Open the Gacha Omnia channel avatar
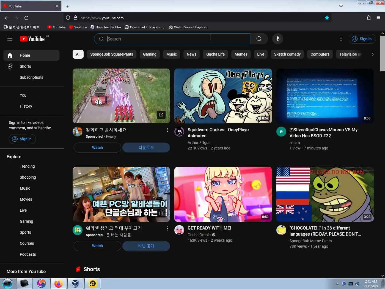Image resolution: width=385 pixels, height=289 pixels. click(179, 230)
